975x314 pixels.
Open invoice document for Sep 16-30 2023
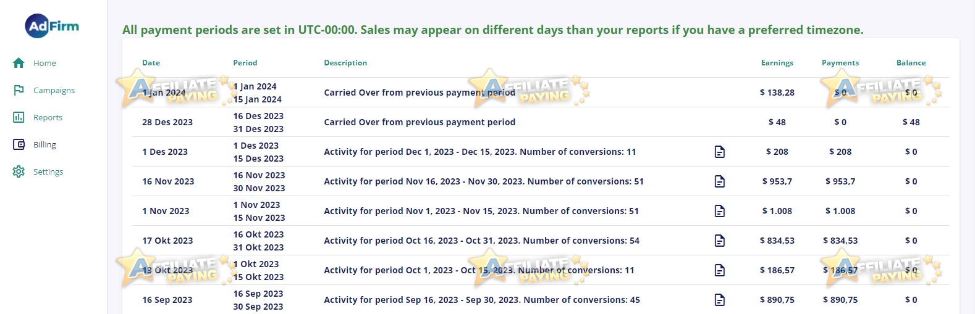[x=720, y=300]
